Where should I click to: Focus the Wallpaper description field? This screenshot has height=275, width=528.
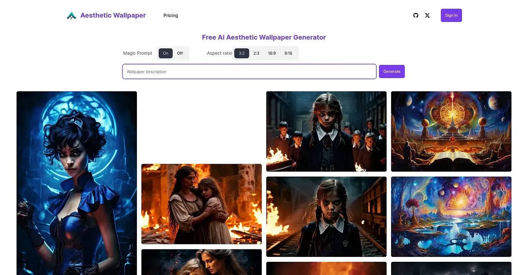249,72
